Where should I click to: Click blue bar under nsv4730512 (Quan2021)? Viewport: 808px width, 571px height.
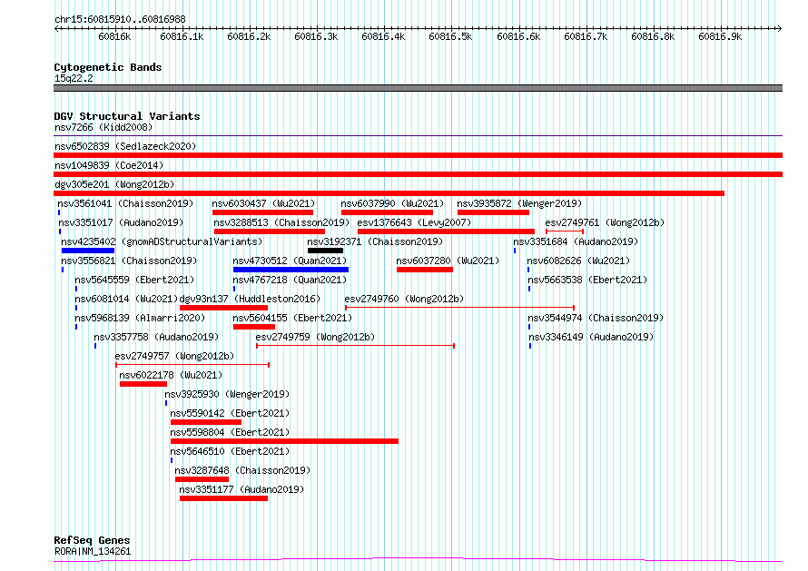pos(291,270)
